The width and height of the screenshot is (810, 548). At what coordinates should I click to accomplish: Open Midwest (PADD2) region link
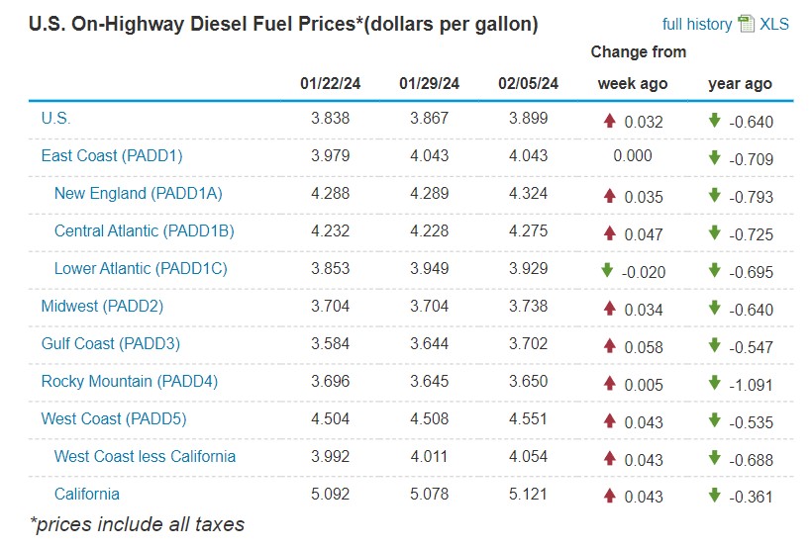(102, 306)
